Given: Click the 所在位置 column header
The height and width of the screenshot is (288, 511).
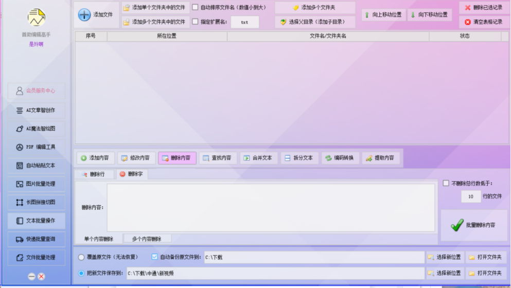Looking at the screenshot, I should click(x=167, y=36).
